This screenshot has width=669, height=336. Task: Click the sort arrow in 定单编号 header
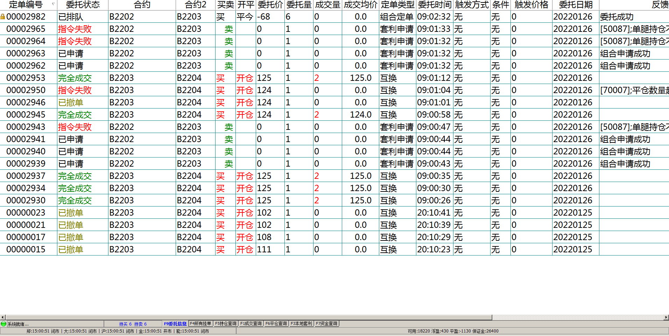pyautogui.click(x=53, y=4)
